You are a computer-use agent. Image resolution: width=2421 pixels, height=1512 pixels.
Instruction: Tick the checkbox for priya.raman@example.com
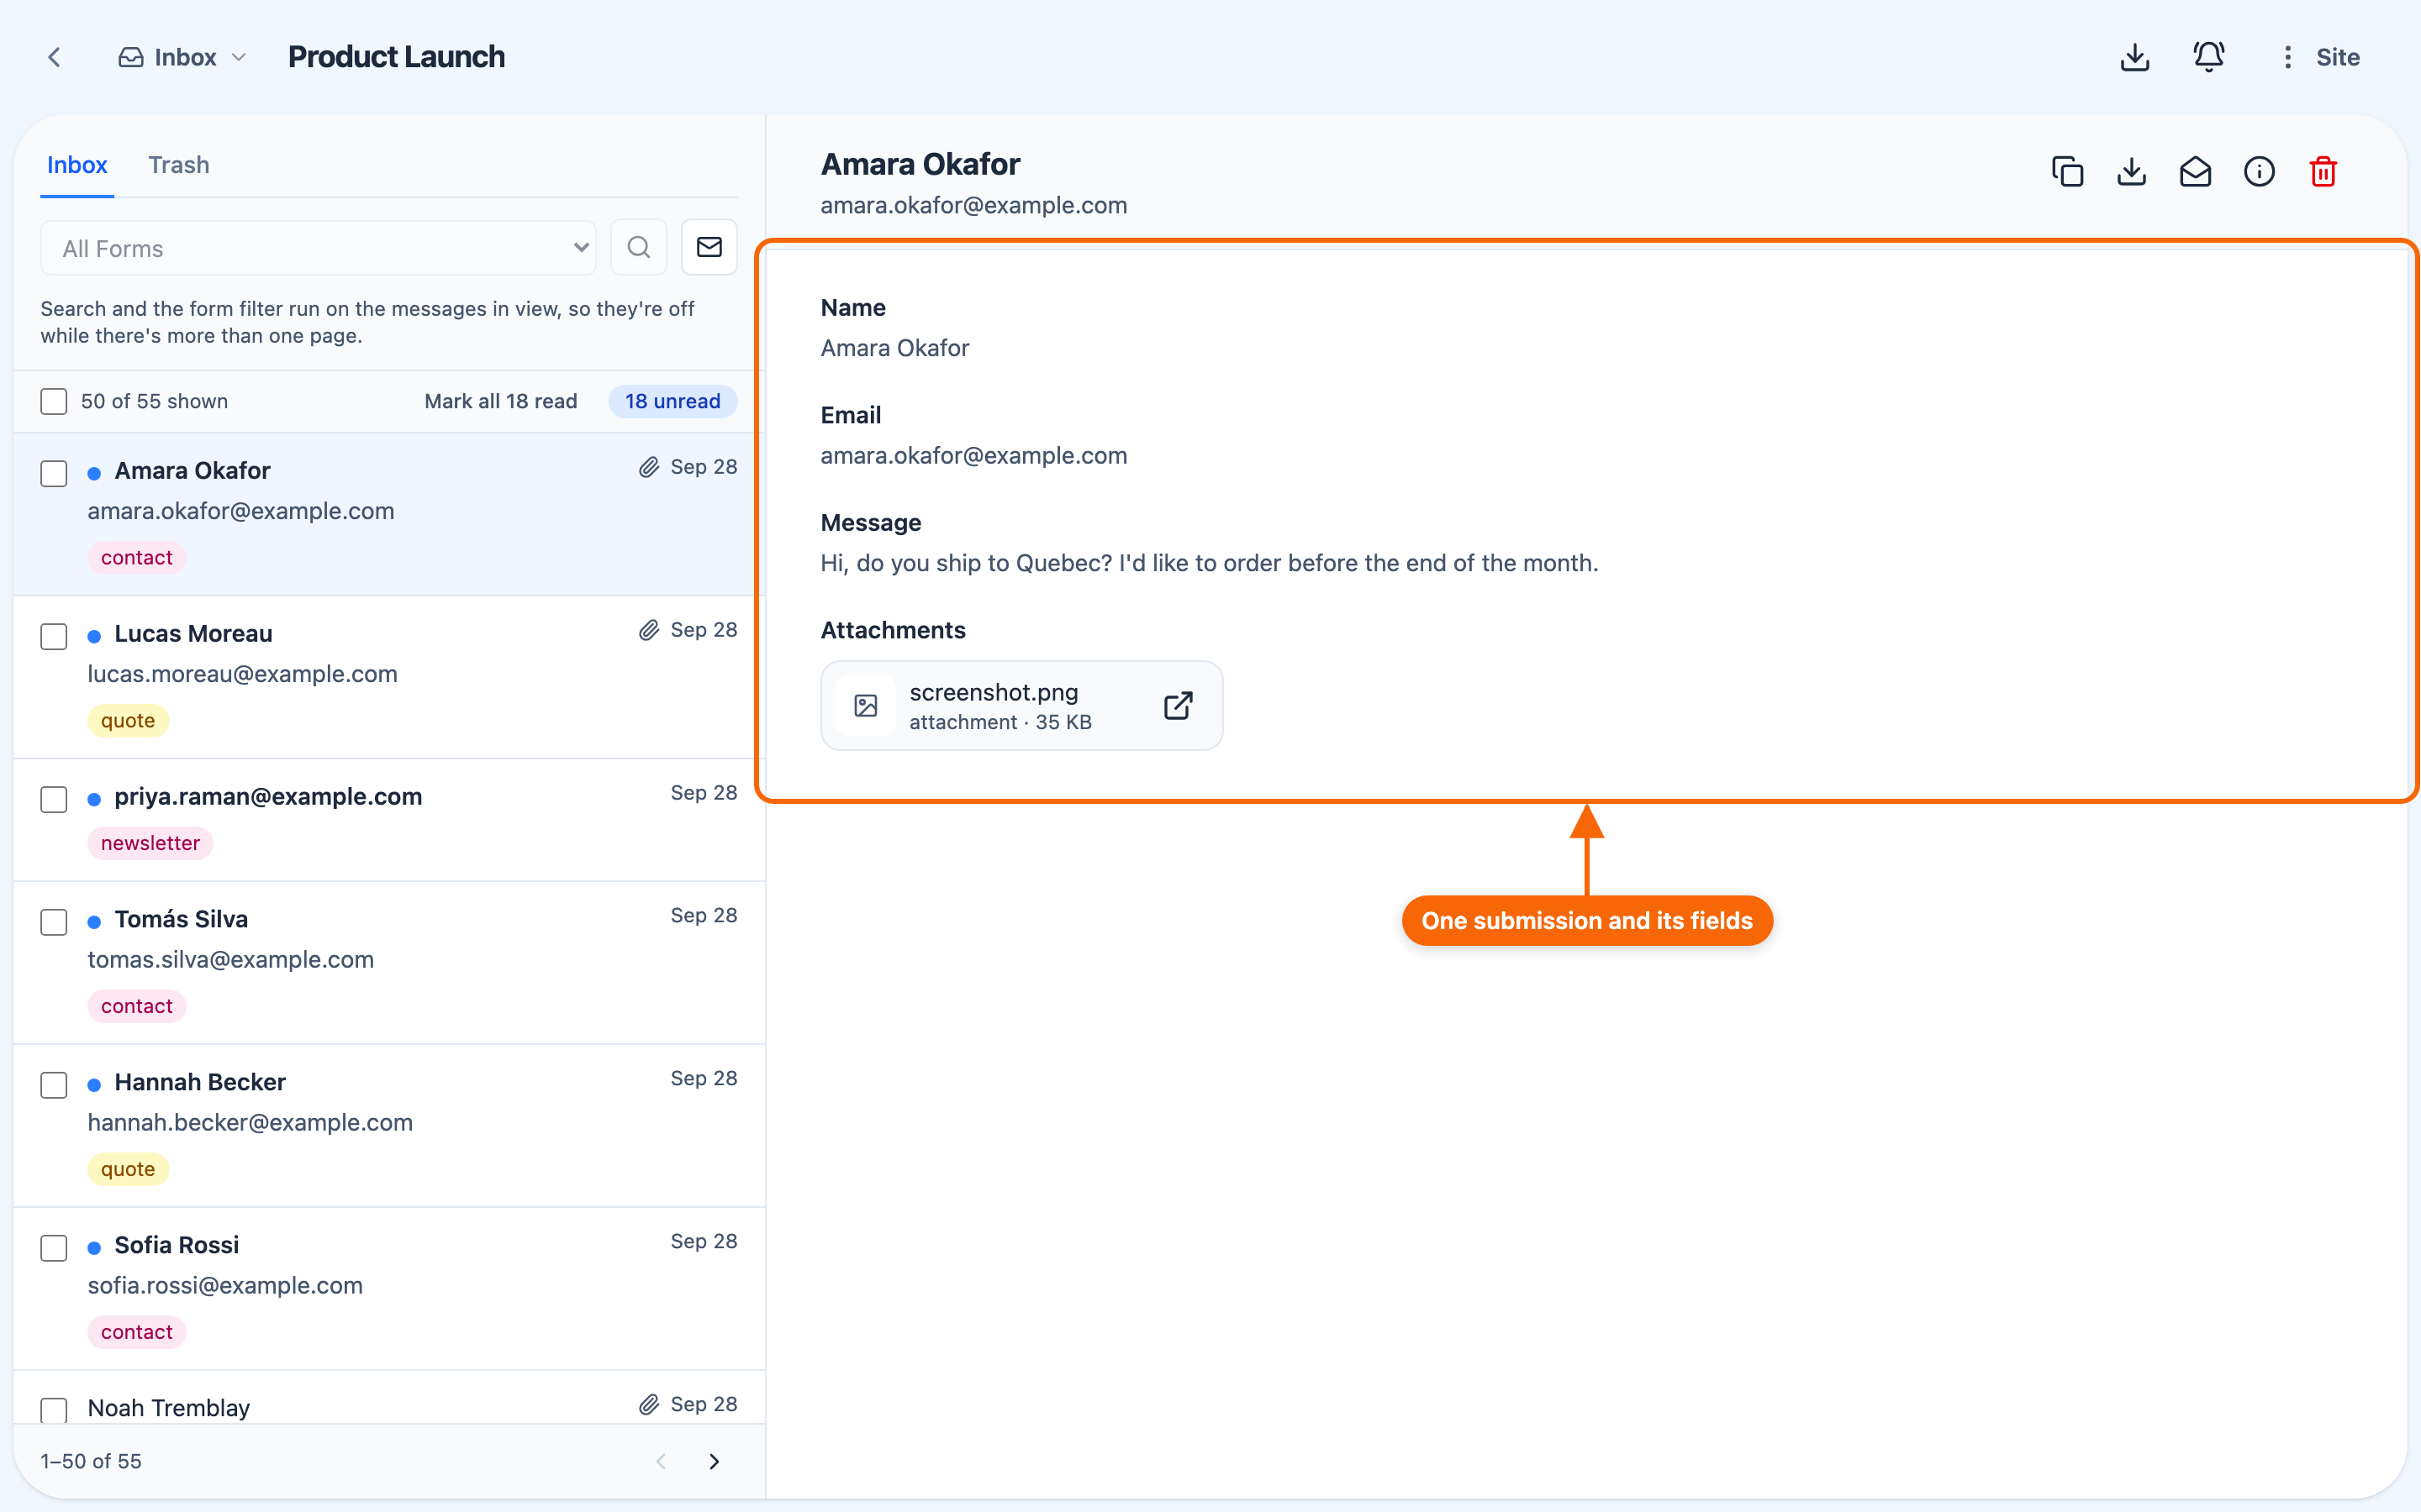tap(54, 799)
